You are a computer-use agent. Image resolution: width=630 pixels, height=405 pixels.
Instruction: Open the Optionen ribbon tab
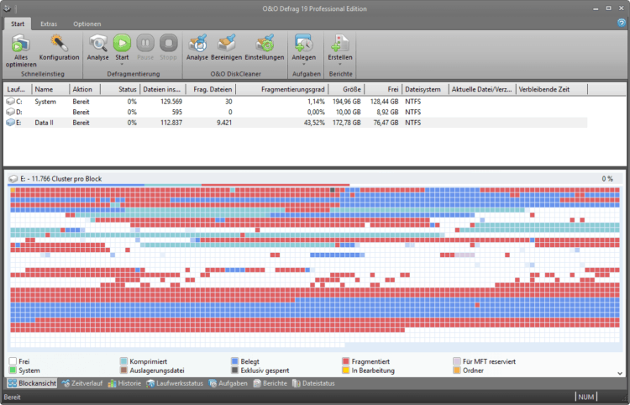[87, 24]
